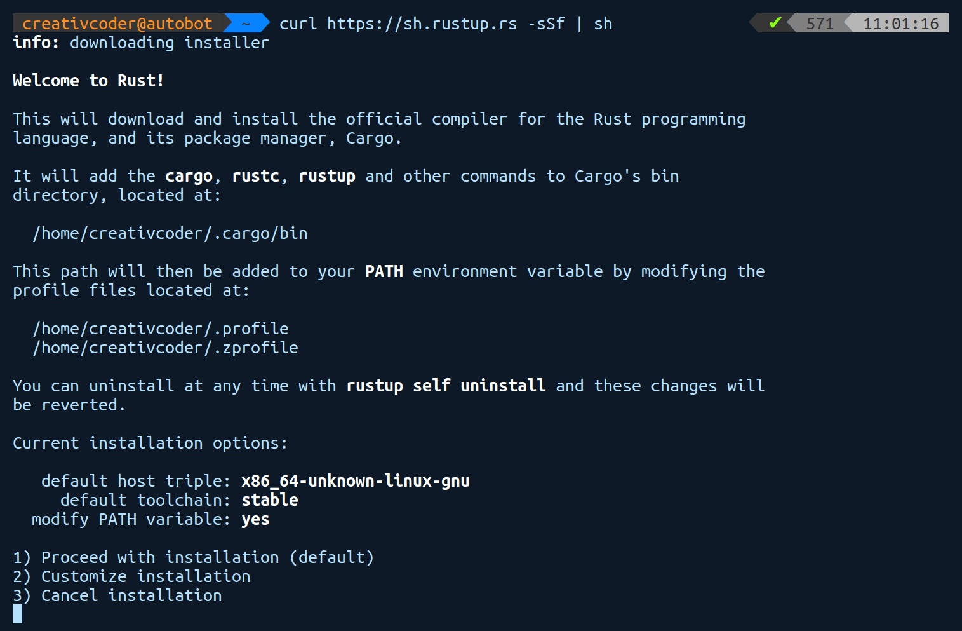The width and height of the screenshot is (962, 631).
Task: Click the Welcome to Rust! heading
Action: tap(88, 81)
